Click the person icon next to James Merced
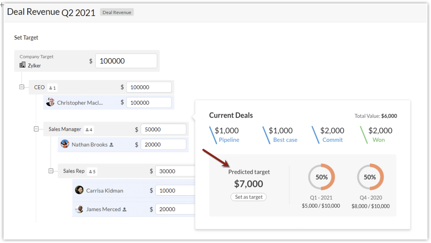Viewport: 431px width, 243px height. pos(125,209)
